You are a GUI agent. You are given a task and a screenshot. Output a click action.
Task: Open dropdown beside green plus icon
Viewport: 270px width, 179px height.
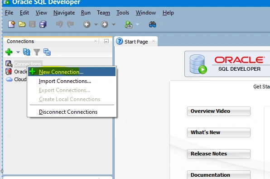(x=18, y=52)
